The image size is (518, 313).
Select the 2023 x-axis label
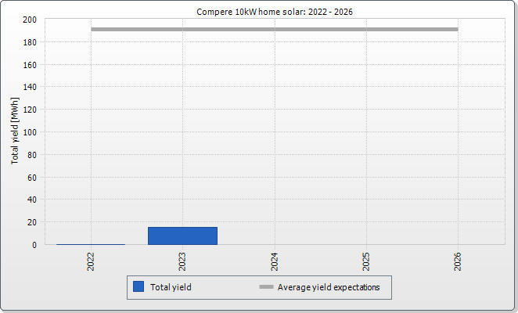coord(183,261)
